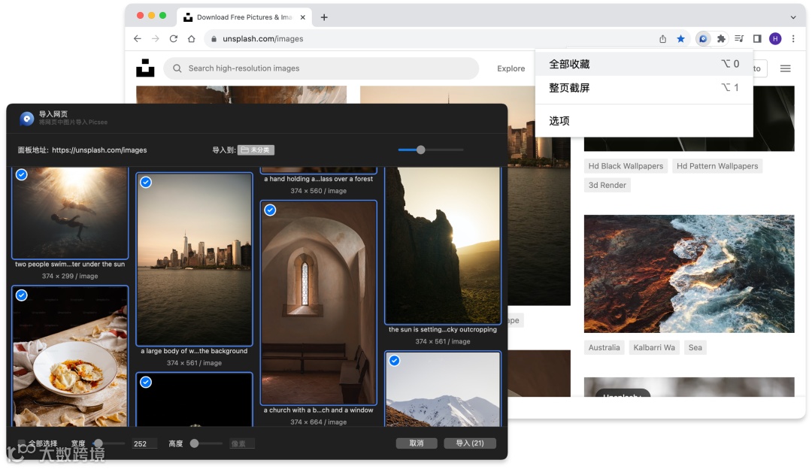The height and width of the screenshot is (469, 812).
Task: Toggle the 全部选择 select-all checkbox
Action: pos(21,443)
